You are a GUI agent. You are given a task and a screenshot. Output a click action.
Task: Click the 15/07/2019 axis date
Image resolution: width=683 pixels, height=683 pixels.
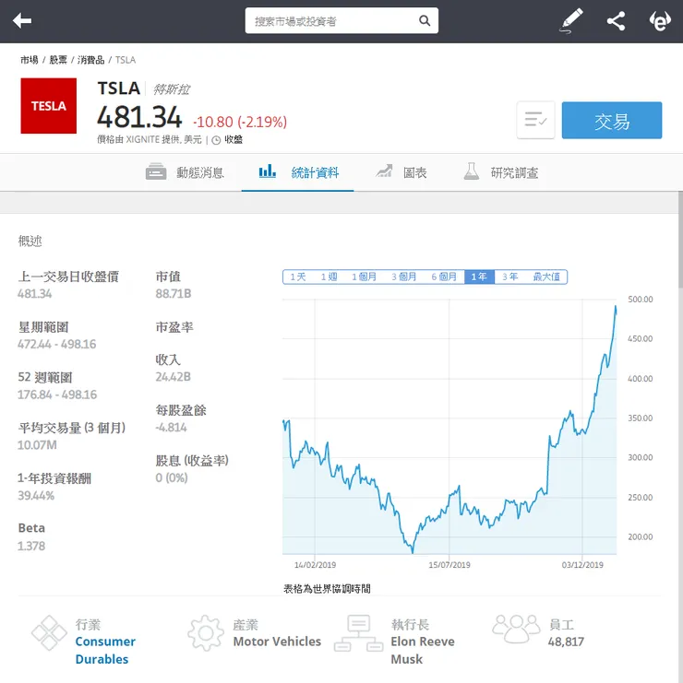tap(449, 565)
